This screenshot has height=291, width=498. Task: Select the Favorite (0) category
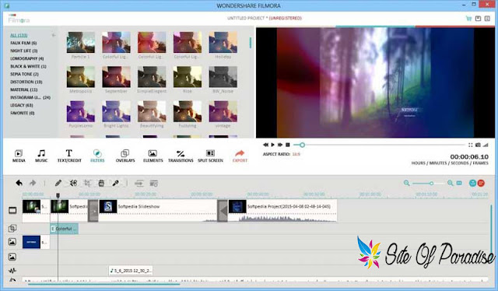point(23,113)
